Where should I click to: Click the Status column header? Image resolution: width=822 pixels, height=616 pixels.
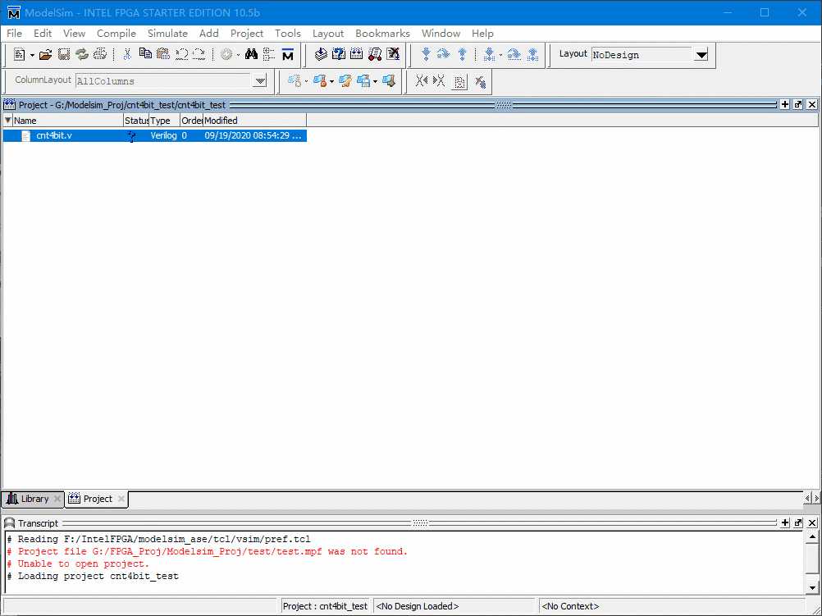point(136,121)
